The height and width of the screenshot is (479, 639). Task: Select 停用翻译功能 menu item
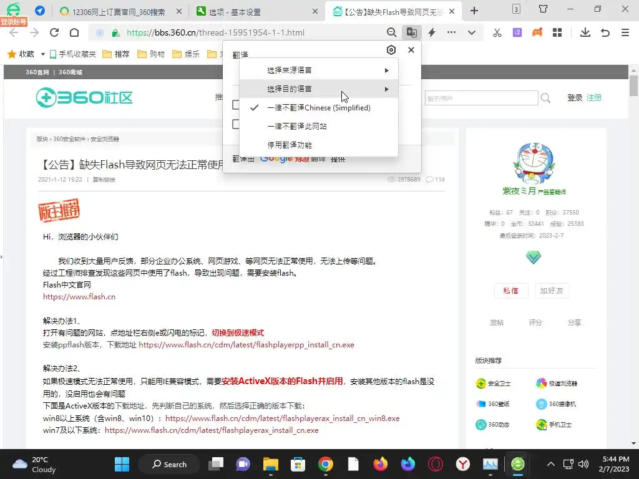319,145
